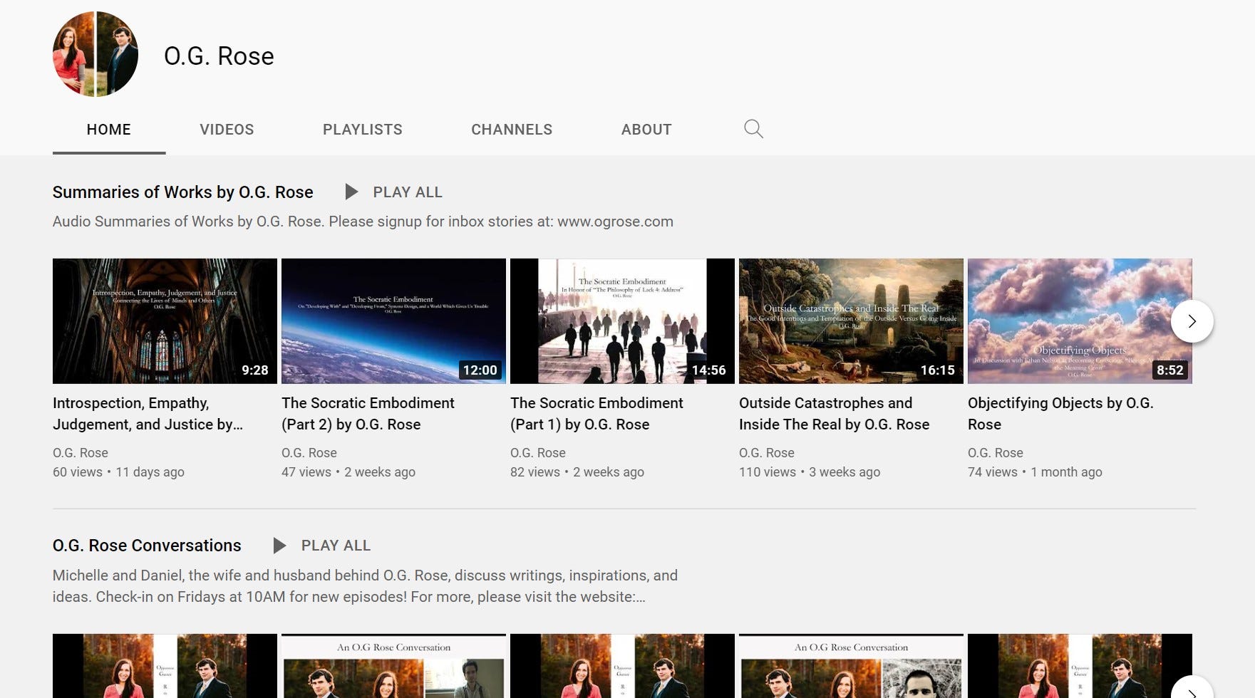Open Introspection, Empathy, Judgement video thumbnail
Viewport: 1255px width, 698px height.
[x=165, y=321]
